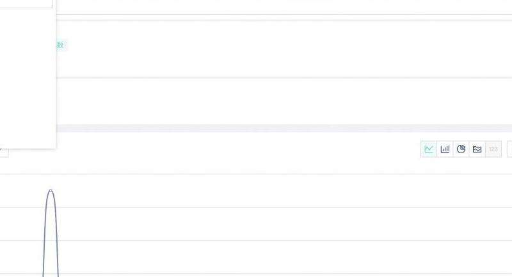Click the empty white card below the tag card
512x277 pixels.
coord(282,101)
